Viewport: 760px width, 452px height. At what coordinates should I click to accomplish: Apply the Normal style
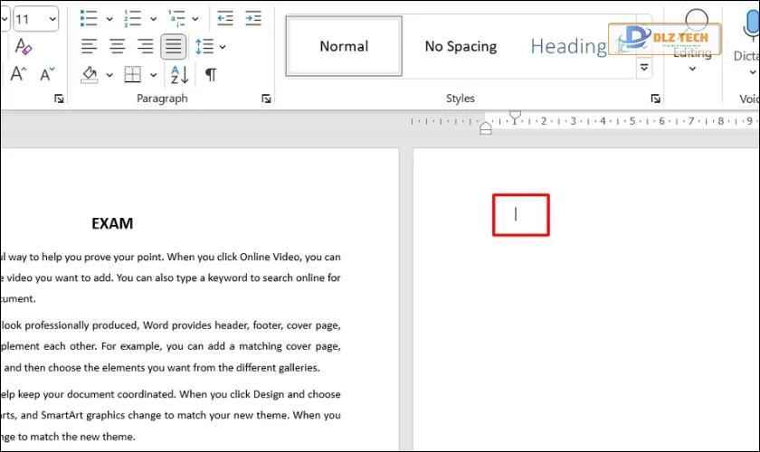pos(344,46)
